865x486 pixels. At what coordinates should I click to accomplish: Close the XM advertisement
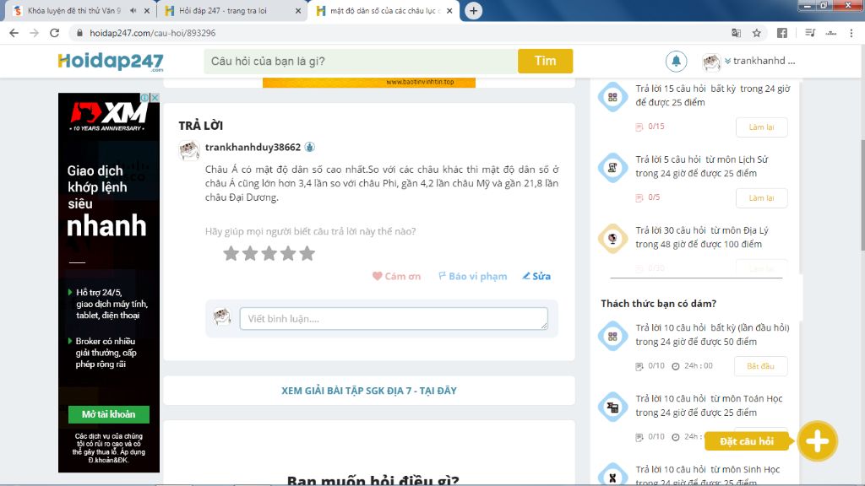(x=155, y=98)
